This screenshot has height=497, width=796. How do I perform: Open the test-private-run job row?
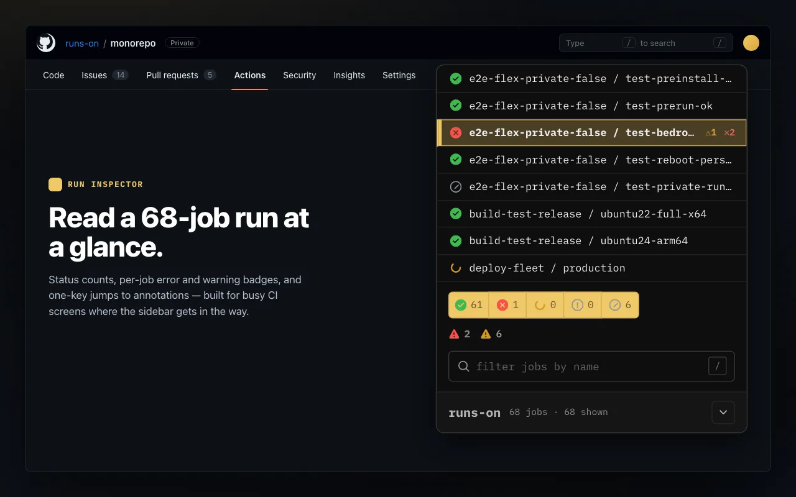[591, 186]
